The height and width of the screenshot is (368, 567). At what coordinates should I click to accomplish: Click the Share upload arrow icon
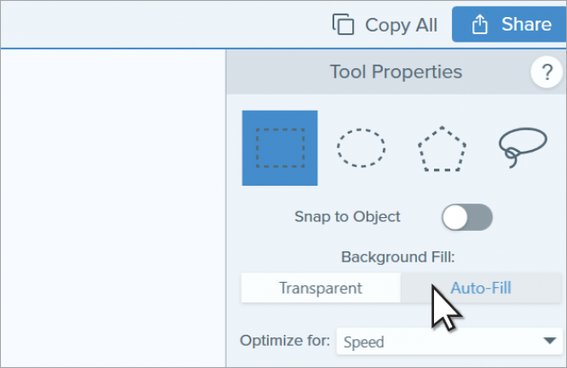click(x=480, y=25)
